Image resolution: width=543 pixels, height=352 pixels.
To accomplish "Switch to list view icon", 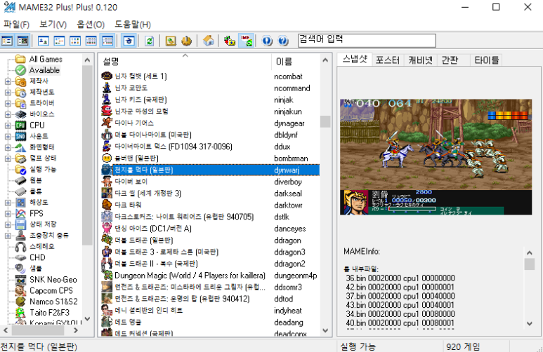I will point(75,41).
